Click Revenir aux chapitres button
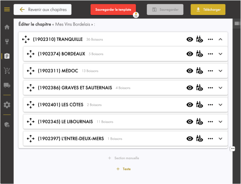 [42, 9]
